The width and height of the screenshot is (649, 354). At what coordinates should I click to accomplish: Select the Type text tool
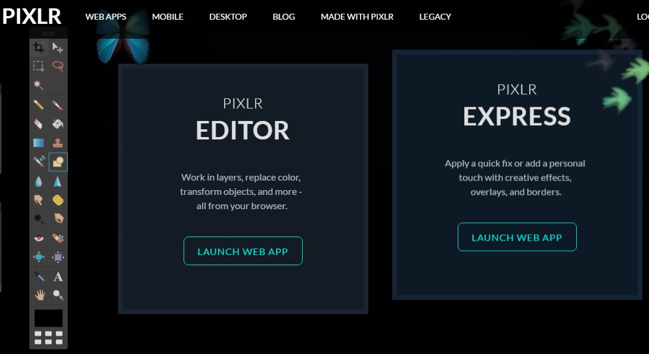tap(58, 276)
